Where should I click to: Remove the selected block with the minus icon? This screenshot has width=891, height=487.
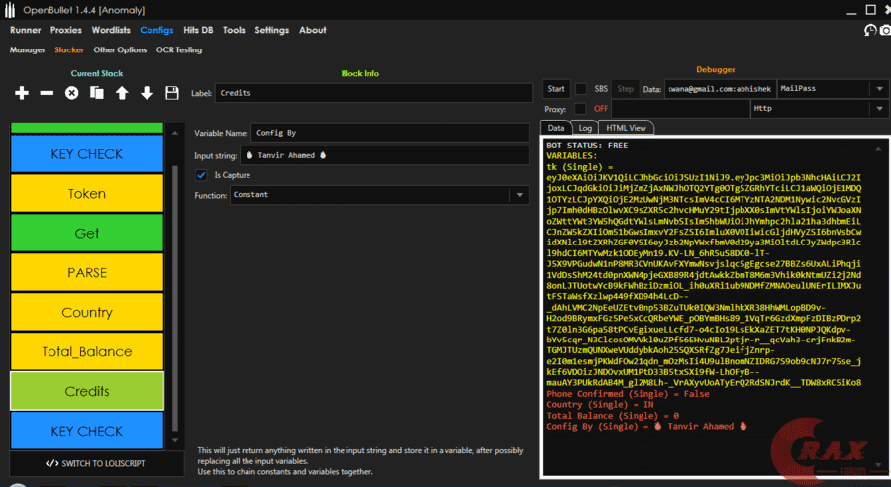point(47,93)
